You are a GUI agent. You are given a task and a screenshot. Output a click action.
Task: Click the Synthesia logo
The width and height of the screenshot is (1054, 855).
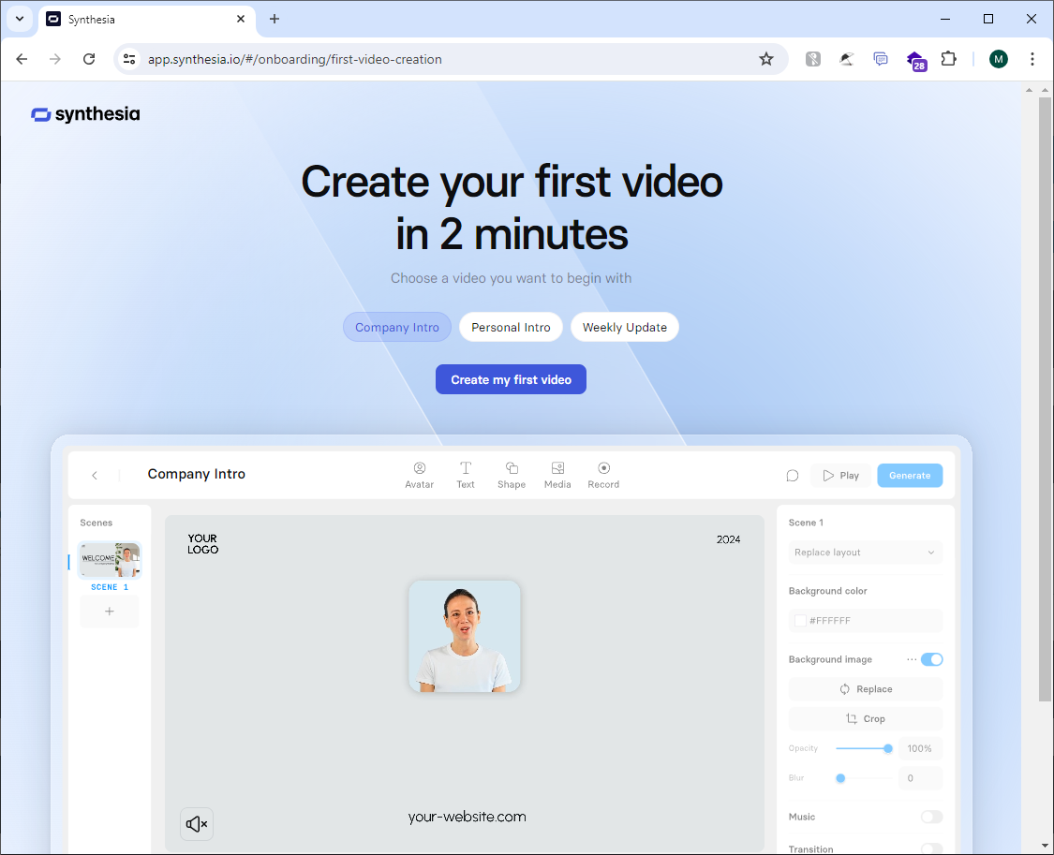coord(85,114)
